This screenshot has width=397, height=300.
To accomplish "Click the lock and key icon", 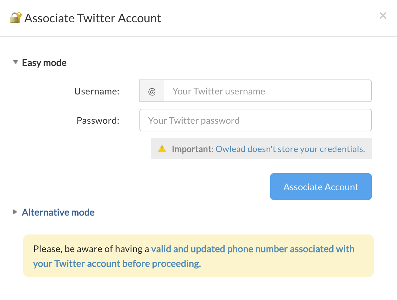I will (x=16, y=18).
